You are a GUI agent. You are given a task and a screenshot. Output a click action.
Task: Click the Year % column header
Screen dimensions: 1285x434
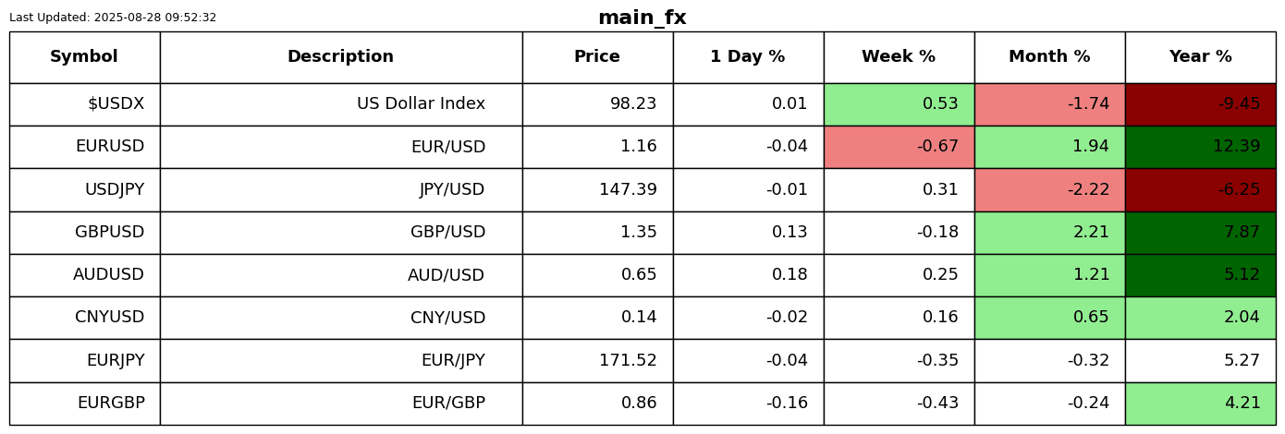[1200, 57]
